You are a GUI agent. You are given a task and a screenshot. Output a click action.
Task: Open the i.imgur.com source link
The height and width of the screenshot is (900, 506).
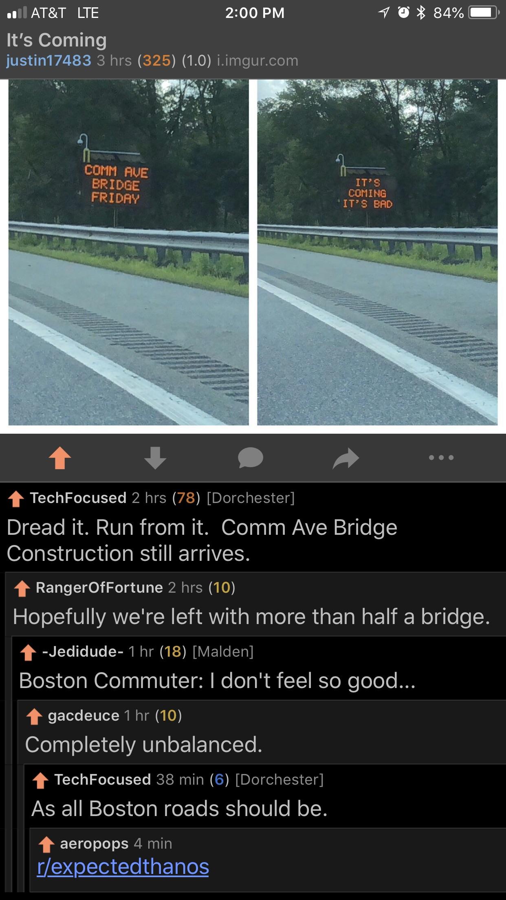[x=257, y=61]
